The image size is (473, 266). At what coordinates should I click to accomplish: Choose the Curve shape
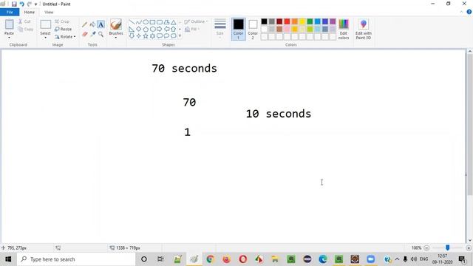pos(139,22)
